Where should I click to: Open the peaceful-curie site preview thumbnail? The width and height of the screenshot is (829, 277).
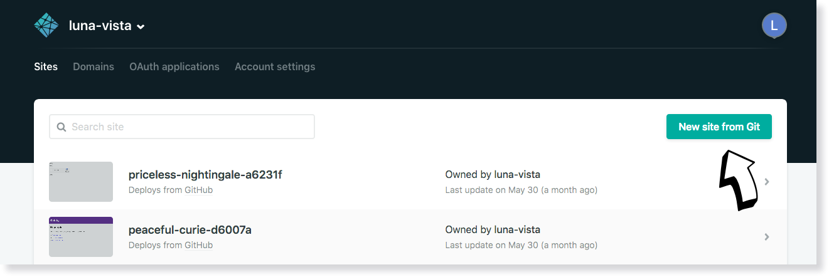pos(81,237)
